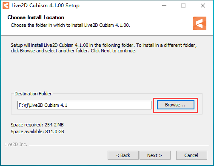Viewport: 214px width, 166px height.
Task: Click the header subtitle about choosing folder
Action: coord(71,25)
